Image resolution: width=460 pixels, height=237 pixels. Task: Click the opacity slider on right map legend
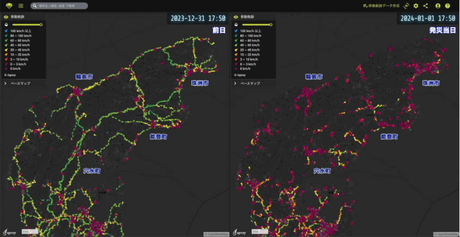point(257,24)
